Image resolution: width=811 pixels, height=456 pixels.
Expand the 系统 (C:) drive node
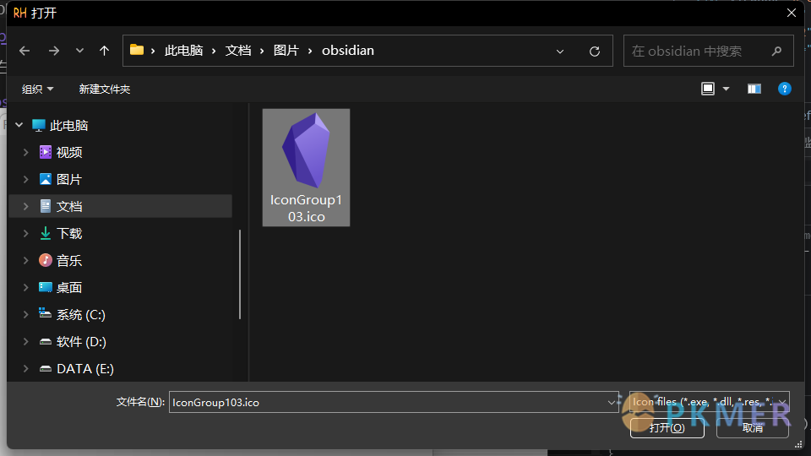[x=25, y=314]
